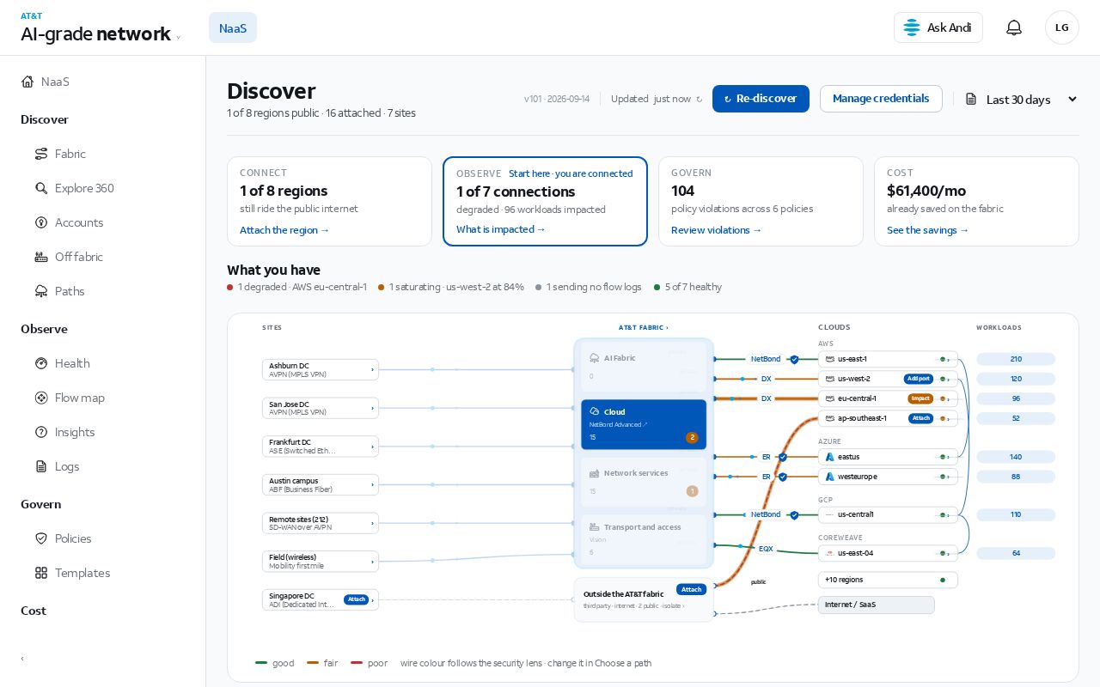Select the Connect summary card

[x=329, y=201]
